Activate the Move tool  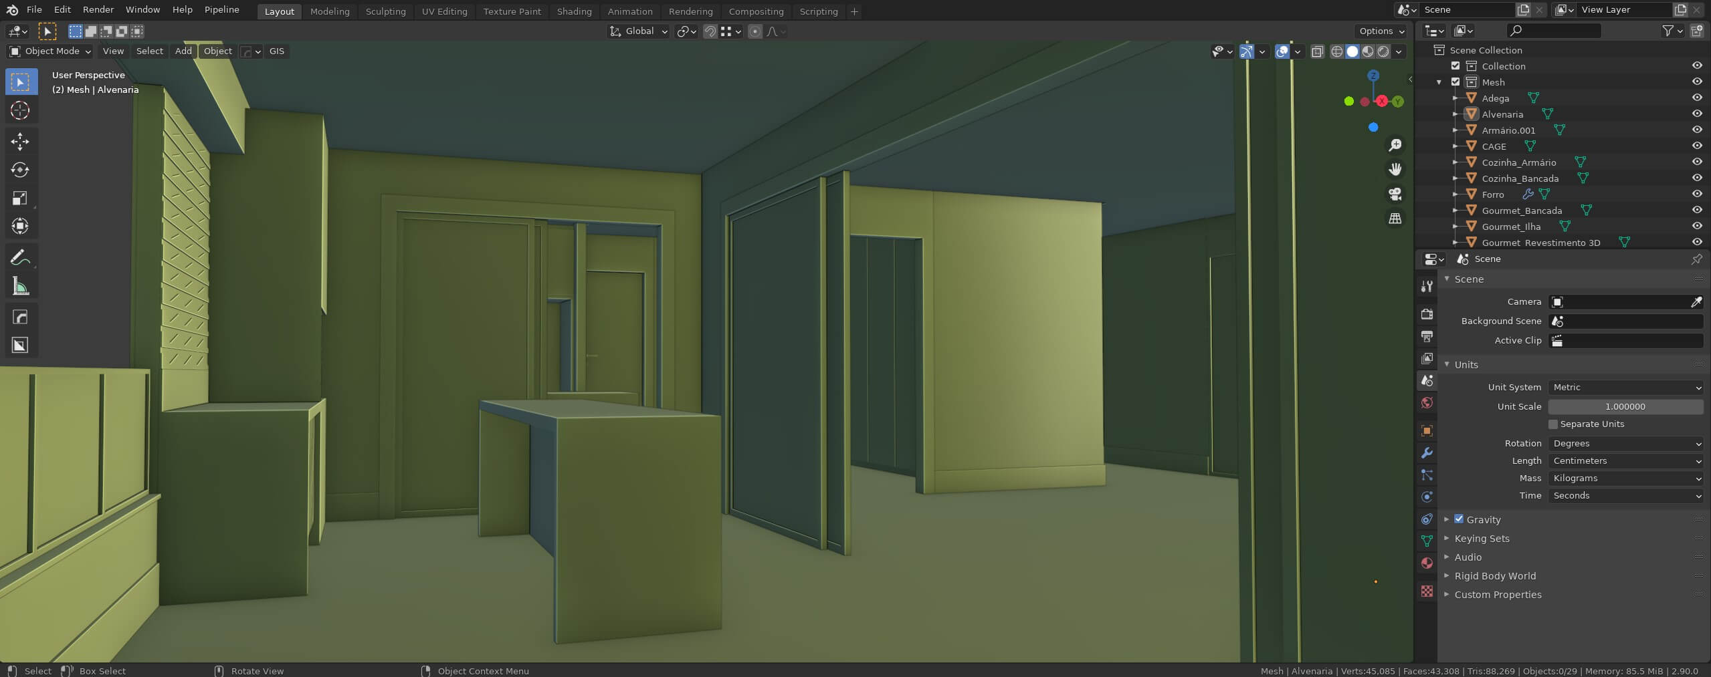point(20,141)
